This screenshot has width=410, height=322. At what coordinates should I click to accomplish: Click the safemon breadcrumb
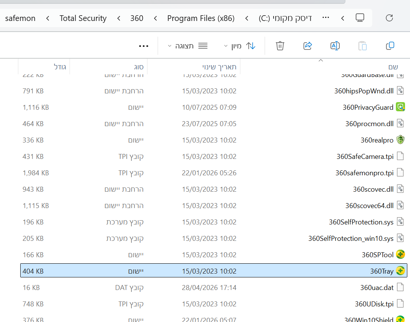click(x=20, y=18)
